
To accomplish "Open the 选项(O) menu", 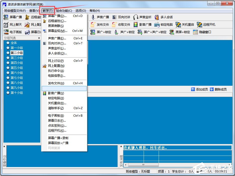I will click(x=81, y=11).
